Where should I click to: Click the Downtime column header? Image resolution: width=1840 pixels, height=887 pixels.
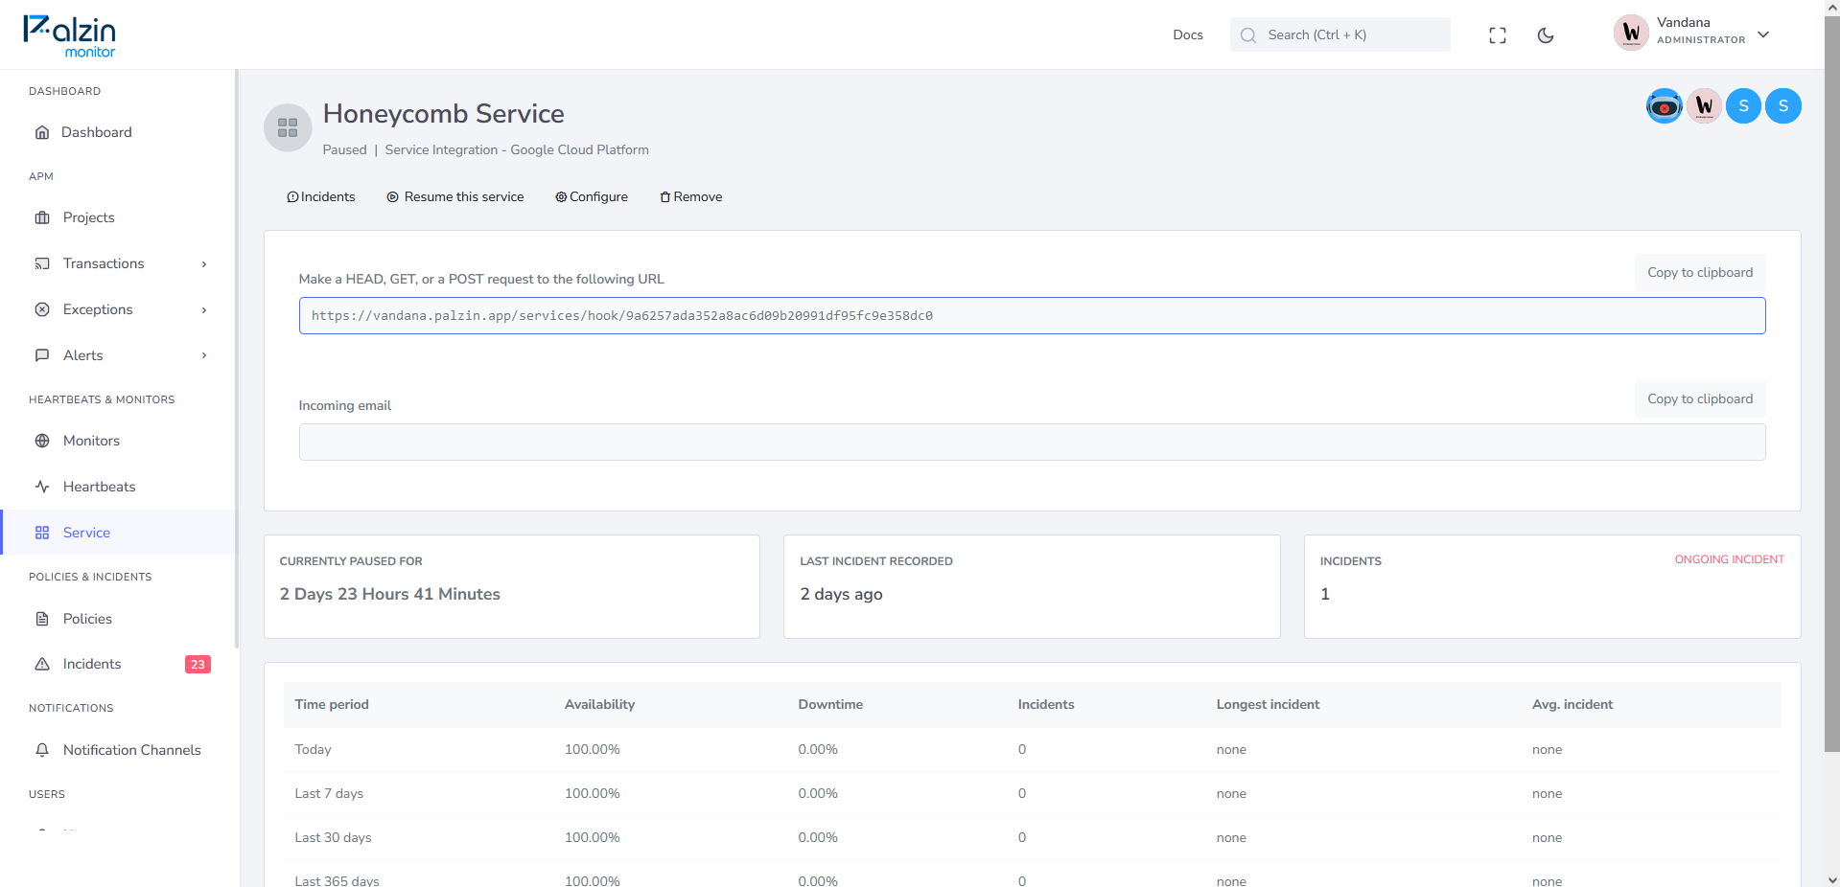pyautogui.click(x=830, y=704)
